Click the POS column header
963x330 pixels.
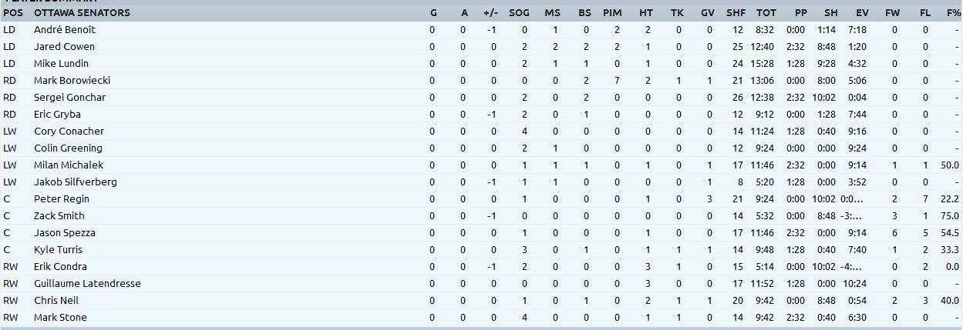tap(13, 12)
